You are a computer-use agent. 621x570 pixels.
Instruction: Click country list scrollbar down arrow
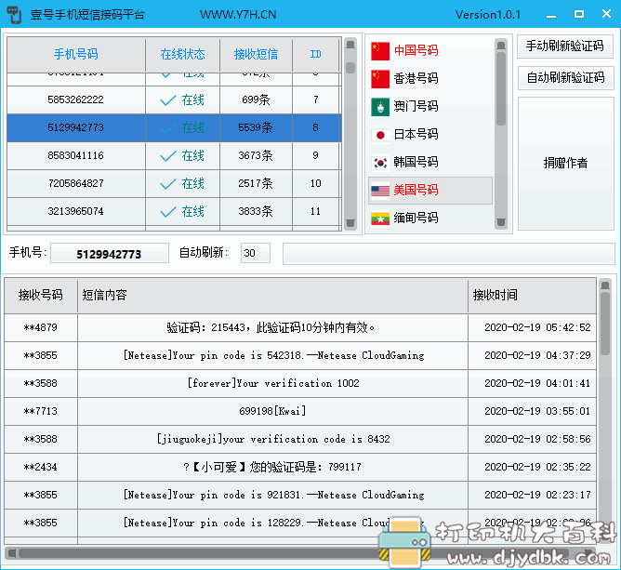click(x=501, y=223)
